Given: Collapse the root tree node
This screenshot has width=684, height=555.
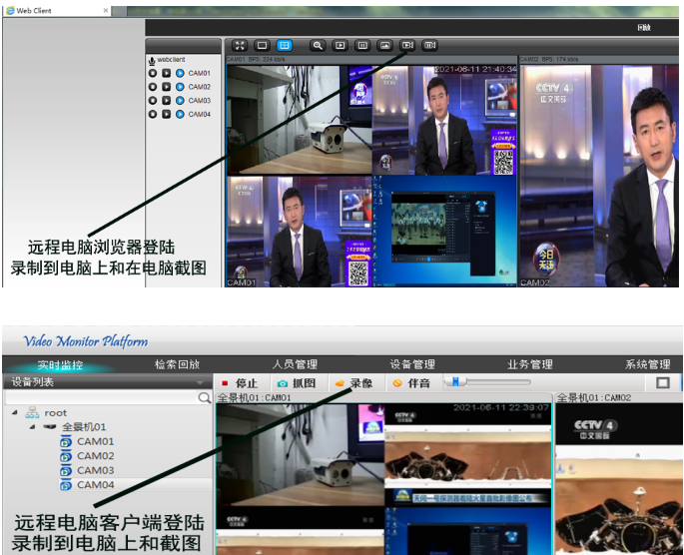Looking at the screenshot, I should tap(15, 413).
